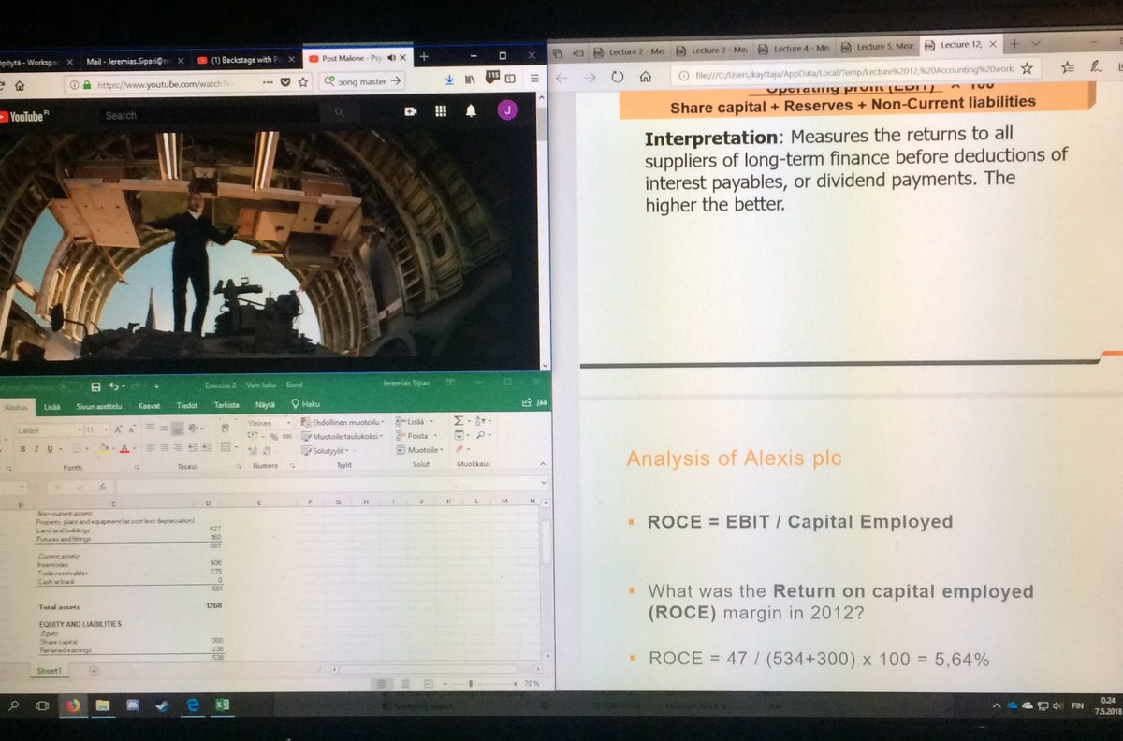Screen dimensions: 1123x741
Task: Select the Sheet1 worksheet tab
Action: point(50,671)
